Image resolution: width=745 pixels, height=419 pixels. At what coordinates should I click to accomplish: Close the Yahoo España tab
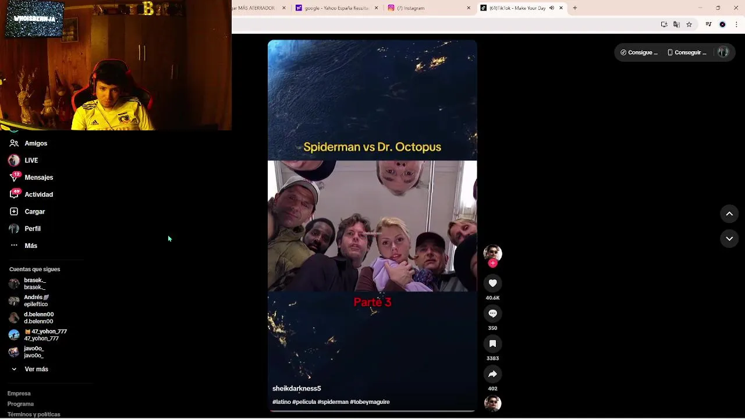(376, 8)
